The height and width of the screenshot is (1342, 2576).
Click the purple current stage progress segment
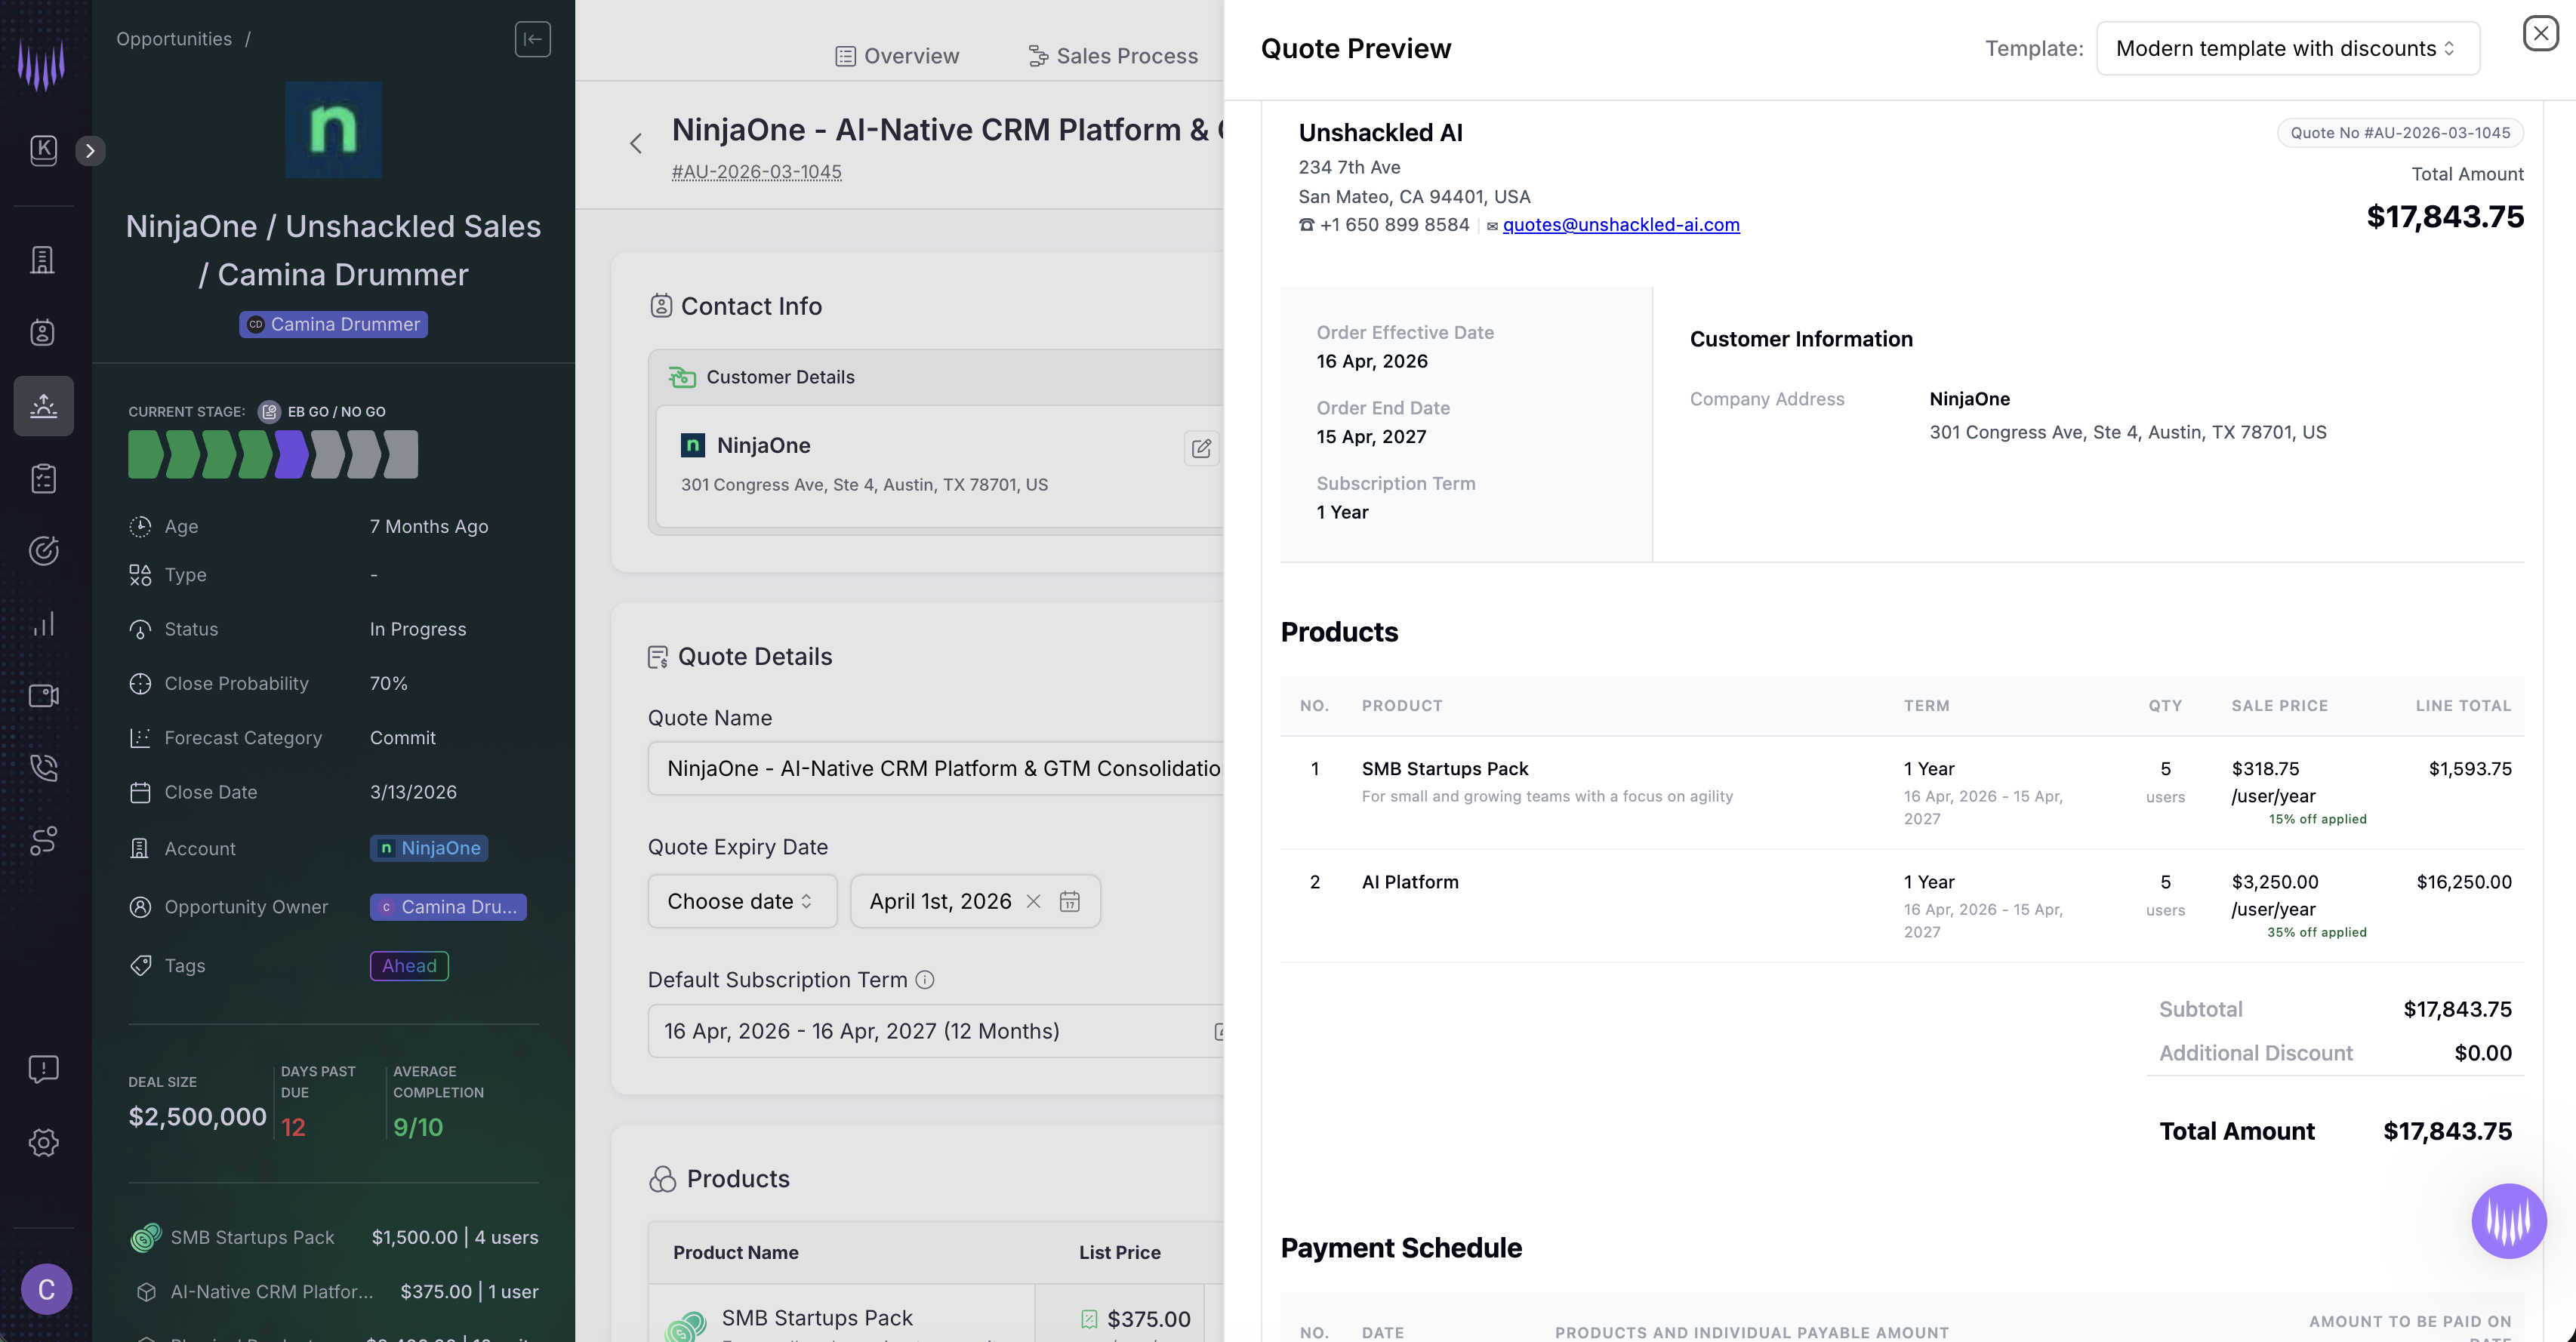pos(291,455)
